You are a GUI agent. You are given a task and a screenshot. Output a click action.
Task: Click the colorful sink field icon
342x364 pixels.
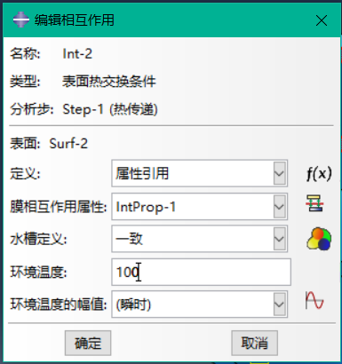319,239
